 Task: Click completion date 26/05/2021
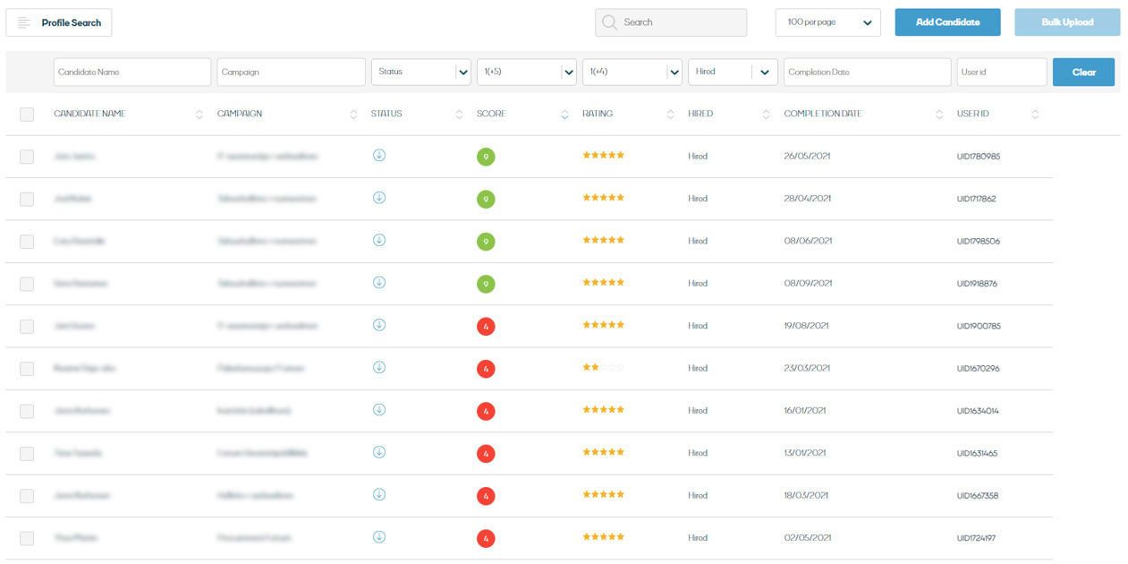coord(808,157)
